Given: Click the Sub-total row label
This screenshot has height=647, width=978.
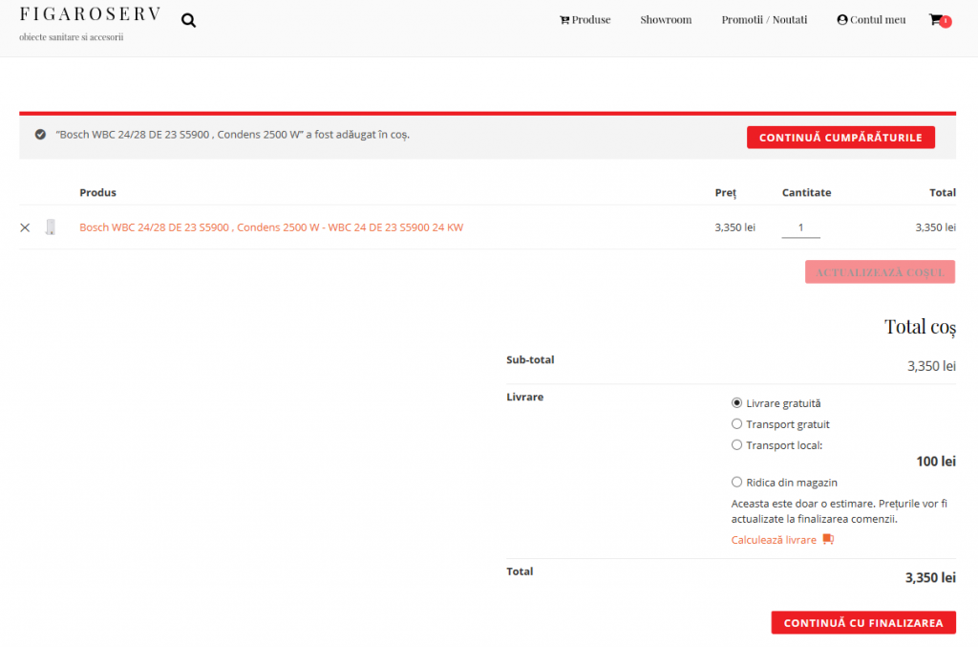Looking at the screenshot, I should [x=530, y=359].
